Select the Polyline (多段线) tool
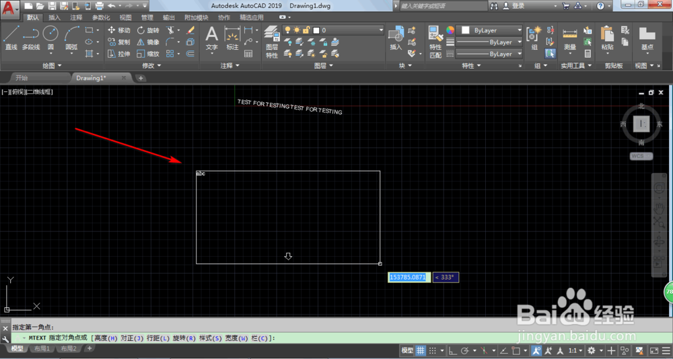This screenshot has width=673, height=359. tap(31, 38)
